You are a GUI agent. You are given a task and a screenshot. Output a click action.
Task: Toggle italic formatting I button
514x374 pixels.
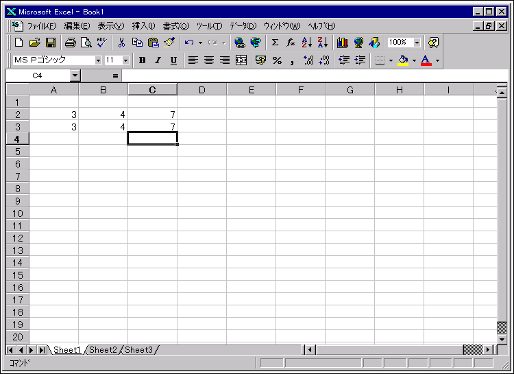158,60
